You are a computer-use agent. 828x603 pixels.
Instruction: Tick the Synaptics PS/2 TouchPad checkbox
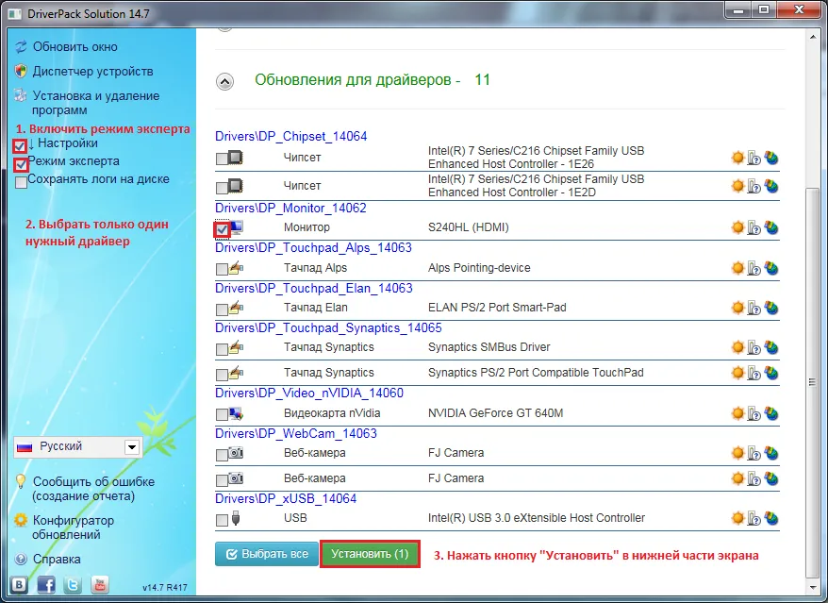click(222, 375)
